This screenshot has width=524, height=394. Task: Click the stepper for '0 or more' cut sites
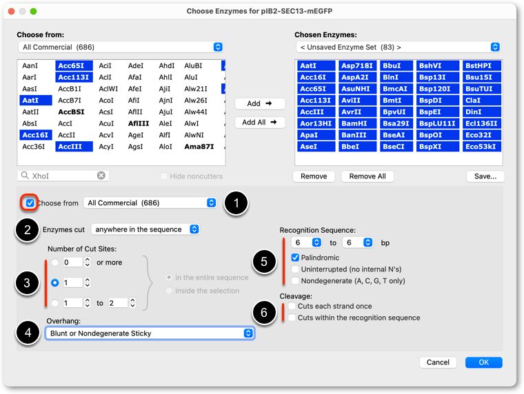tap(88, 262)
